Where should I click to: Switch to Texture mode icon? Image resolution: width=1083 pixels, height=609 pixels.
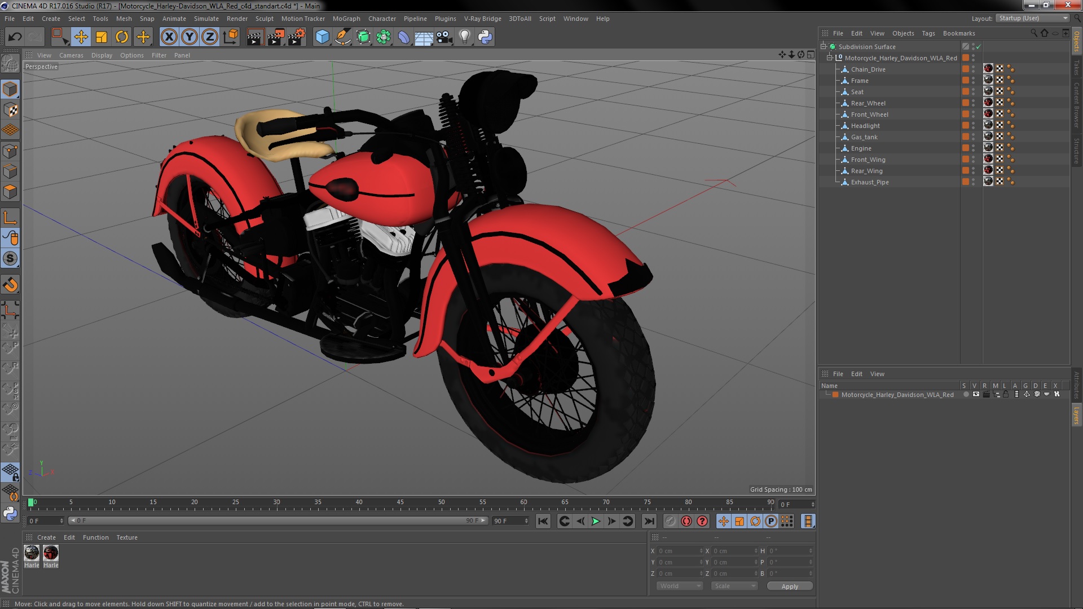[10, 109]
